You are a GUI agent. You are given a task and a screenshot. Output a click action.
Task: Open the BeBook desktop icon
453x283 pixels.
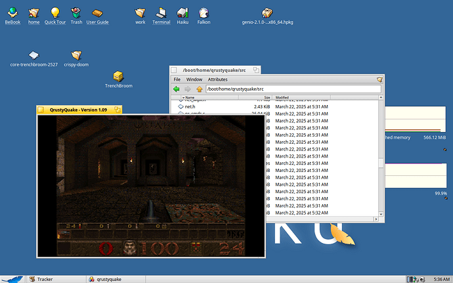[12, 12]
